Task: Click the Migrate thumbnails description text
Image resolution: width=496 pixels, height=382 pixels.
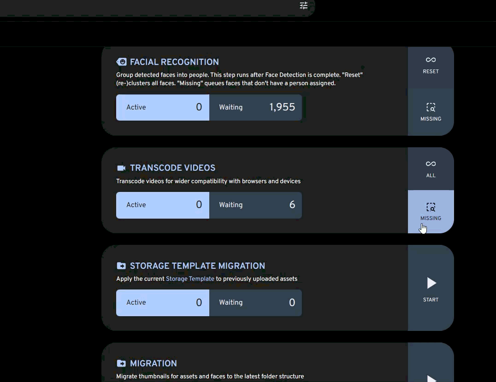Action: pyautogui.click(x=210, y=376)
